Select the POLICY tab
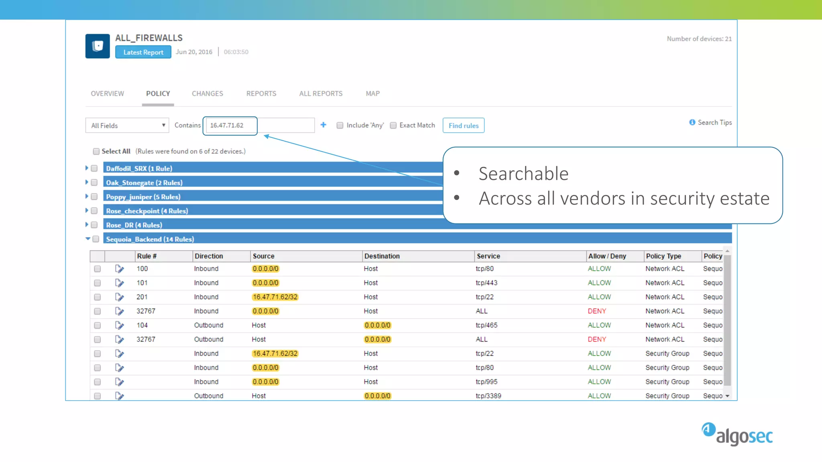The image size is (822, 462). (158, 93)
